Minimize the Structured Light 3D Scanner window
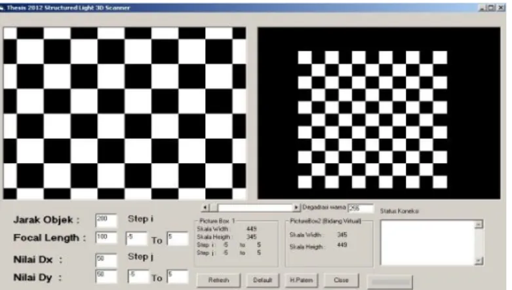This screenshot has width=512, height=290. point(482,7)
